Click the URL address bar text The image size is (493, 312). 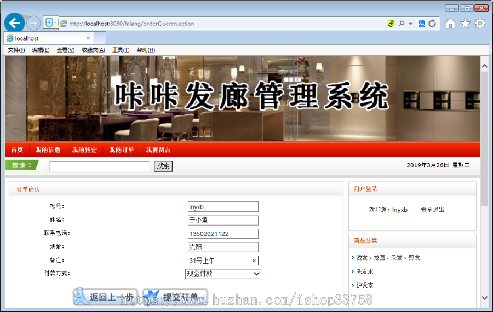click(x=131, y=24)
